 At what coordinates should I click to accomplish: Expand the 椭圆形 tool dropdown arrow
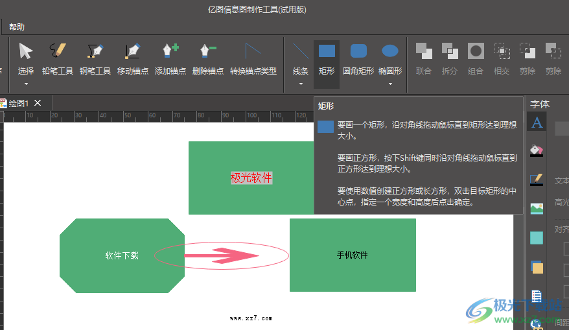[391, 84]
